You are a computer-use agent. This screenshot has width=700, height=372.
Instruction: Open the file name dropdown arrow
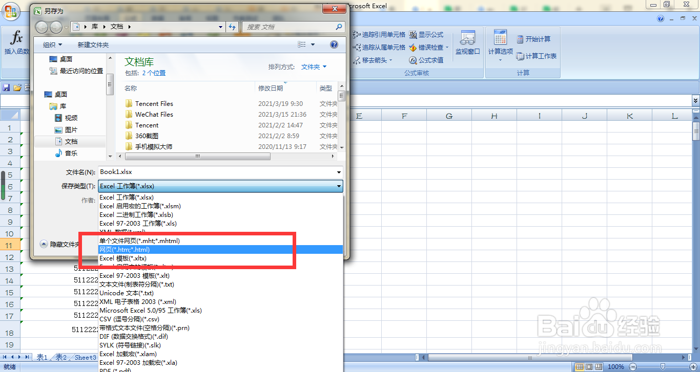pos(339,172)
